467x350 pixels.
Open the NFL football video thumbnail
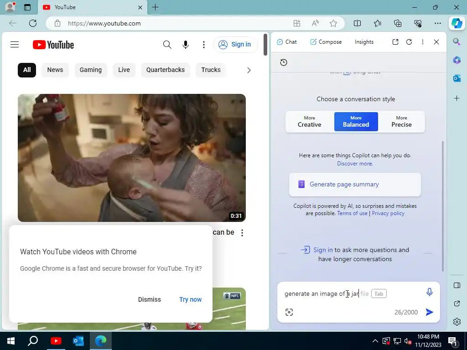[x=229, y=309]
